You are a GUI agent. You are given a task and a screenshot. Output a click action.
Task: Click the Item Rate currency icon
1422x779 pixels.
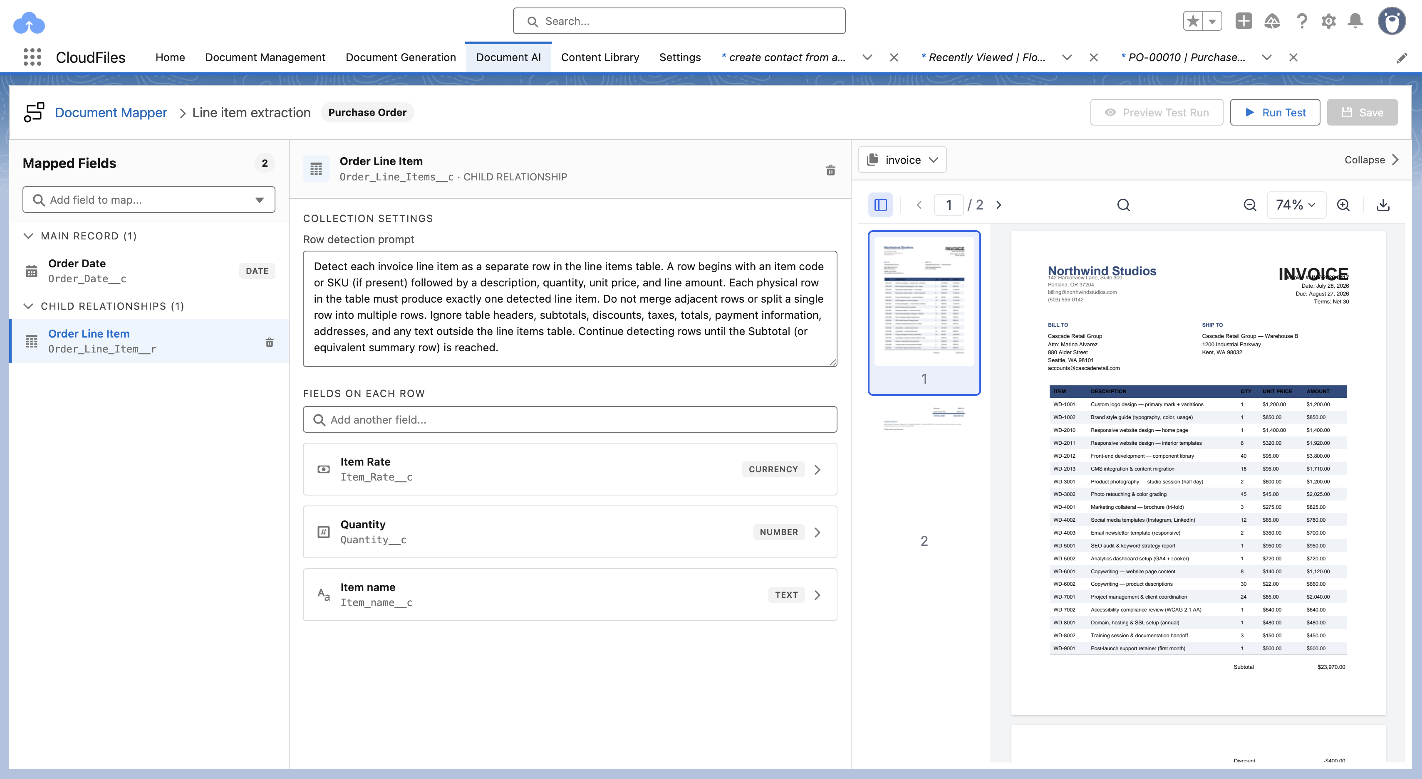324,469
